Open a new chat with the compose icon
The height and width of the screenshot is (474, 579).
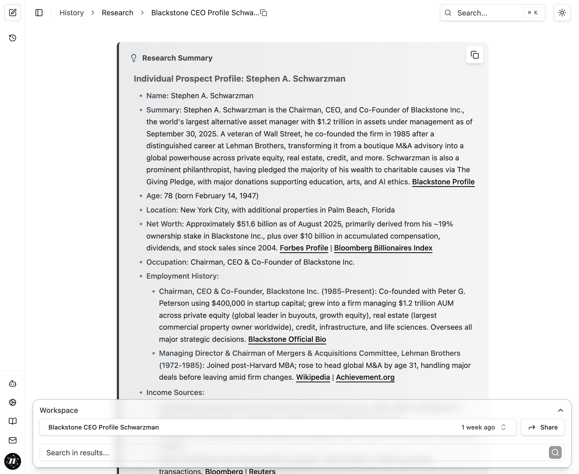[x=13, y=13]
